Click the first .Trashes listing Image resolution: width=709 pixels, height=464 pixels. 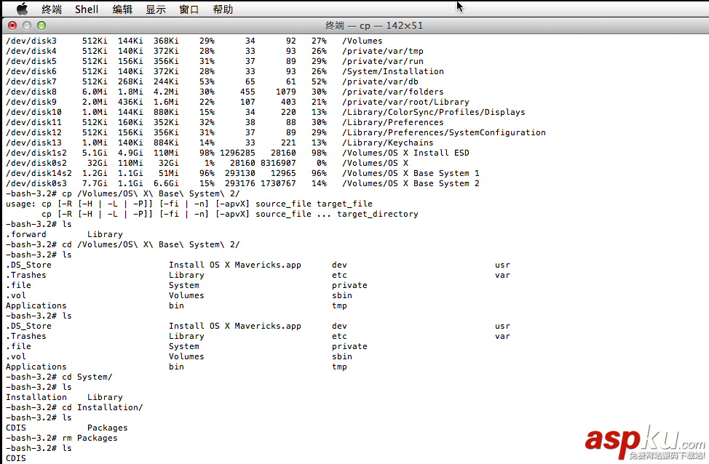(25, 275)
